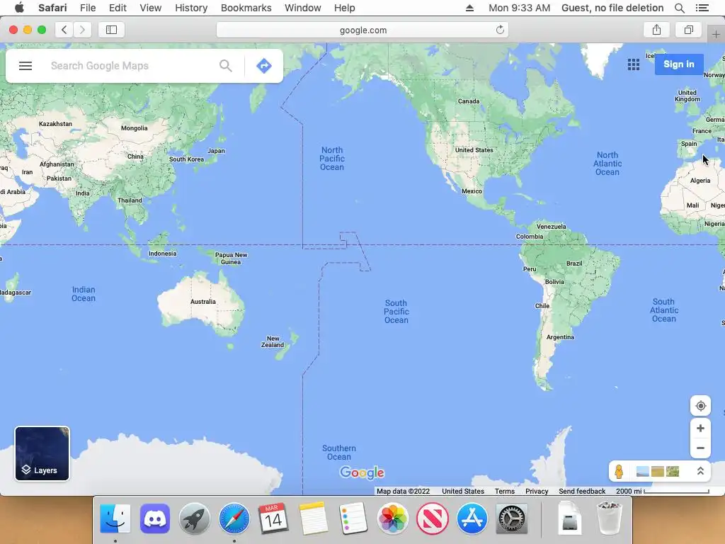Image resolution: width=725 pixels, height=544 pixels.
Task: Open the File menu
Action: click(87, 8)
